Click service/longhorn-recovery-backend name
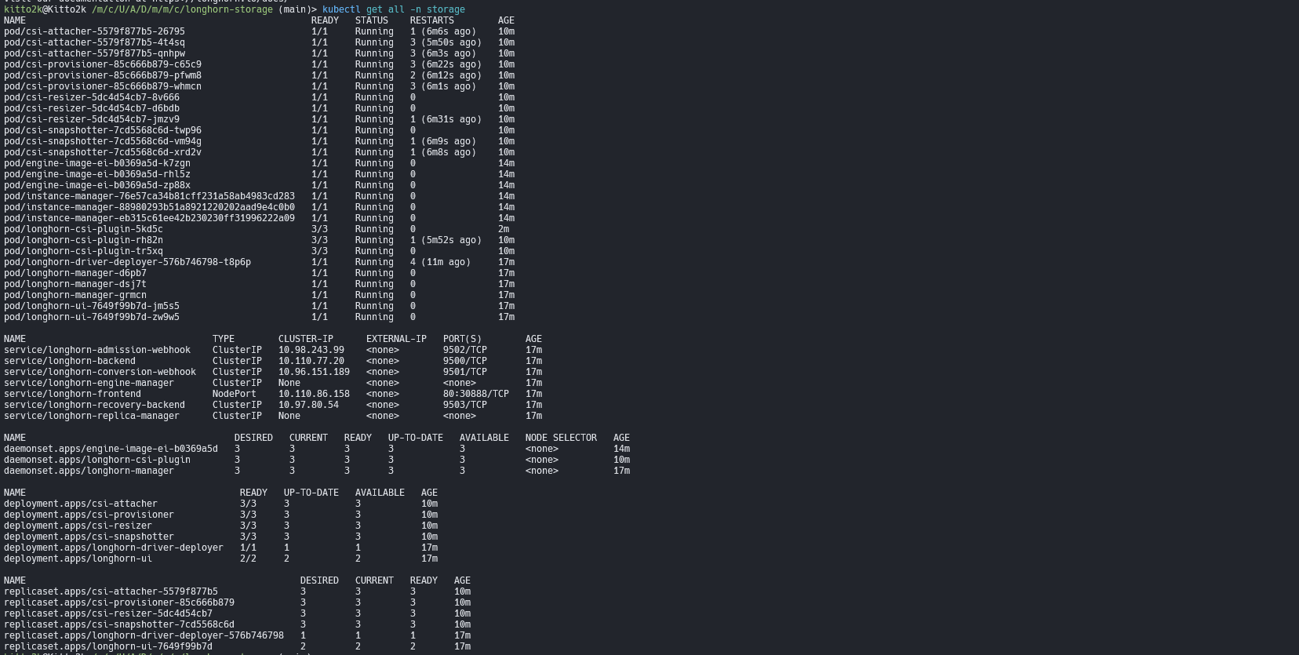 (x=94, y=405)
